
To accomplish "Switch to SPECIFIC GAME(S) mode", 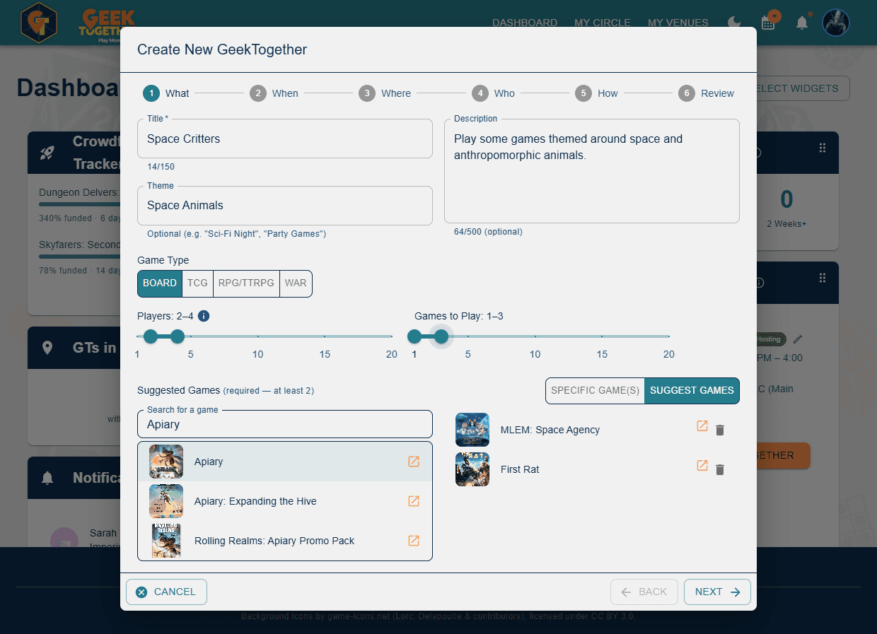I will tap(595, 390).
